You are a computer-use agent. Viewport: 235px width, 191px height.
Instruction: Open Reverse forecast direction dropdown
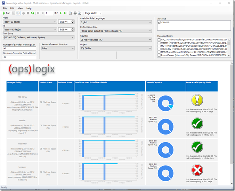tap(58, 48)
